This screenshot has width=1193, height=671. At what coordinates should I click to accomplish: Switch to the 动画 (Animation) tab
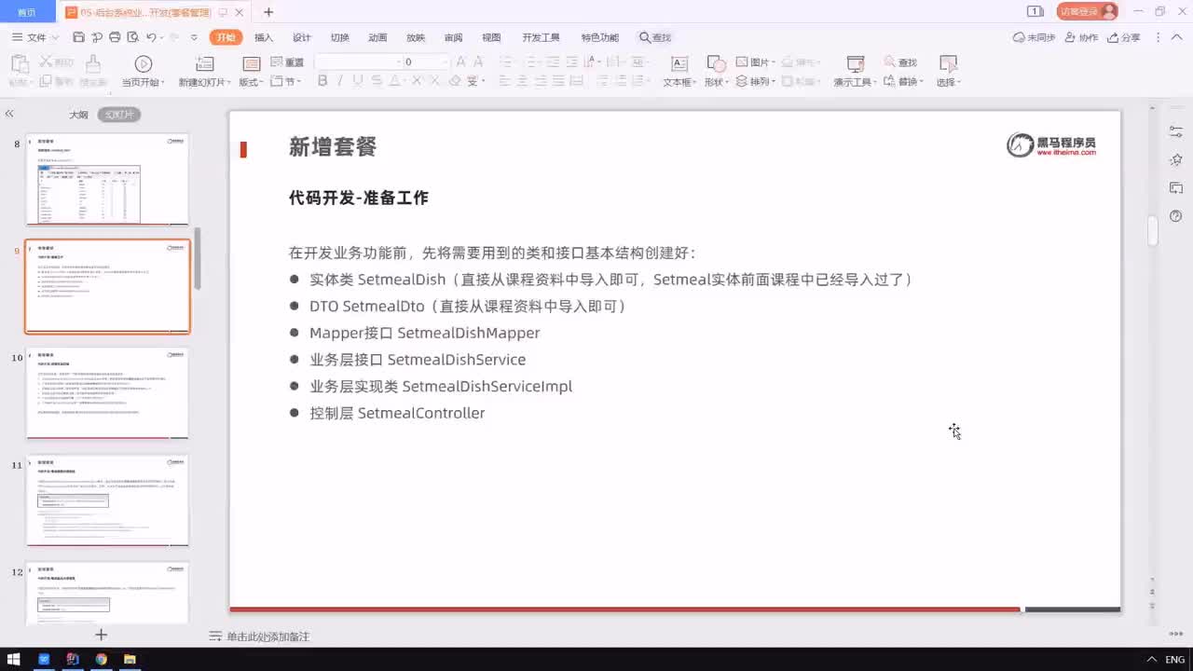coord(377,37)
